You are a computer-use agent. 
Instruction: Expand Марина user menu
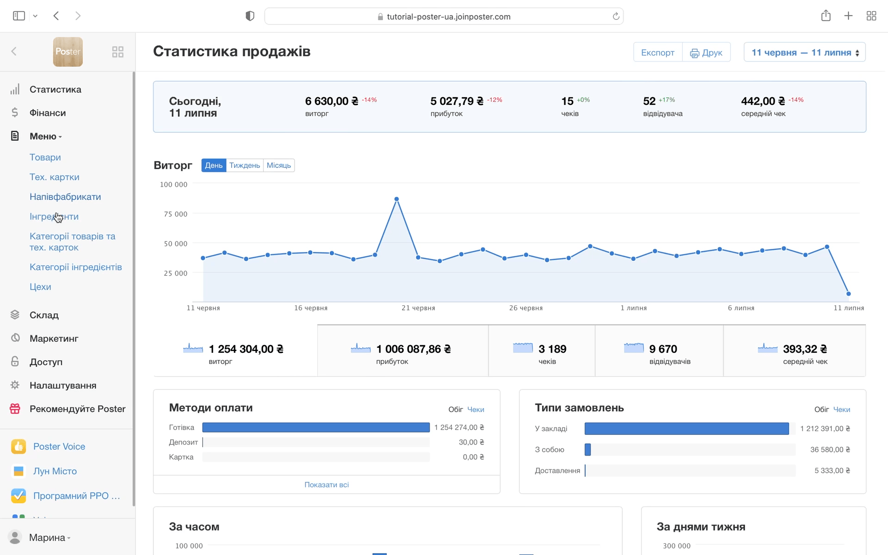point(49,537)
